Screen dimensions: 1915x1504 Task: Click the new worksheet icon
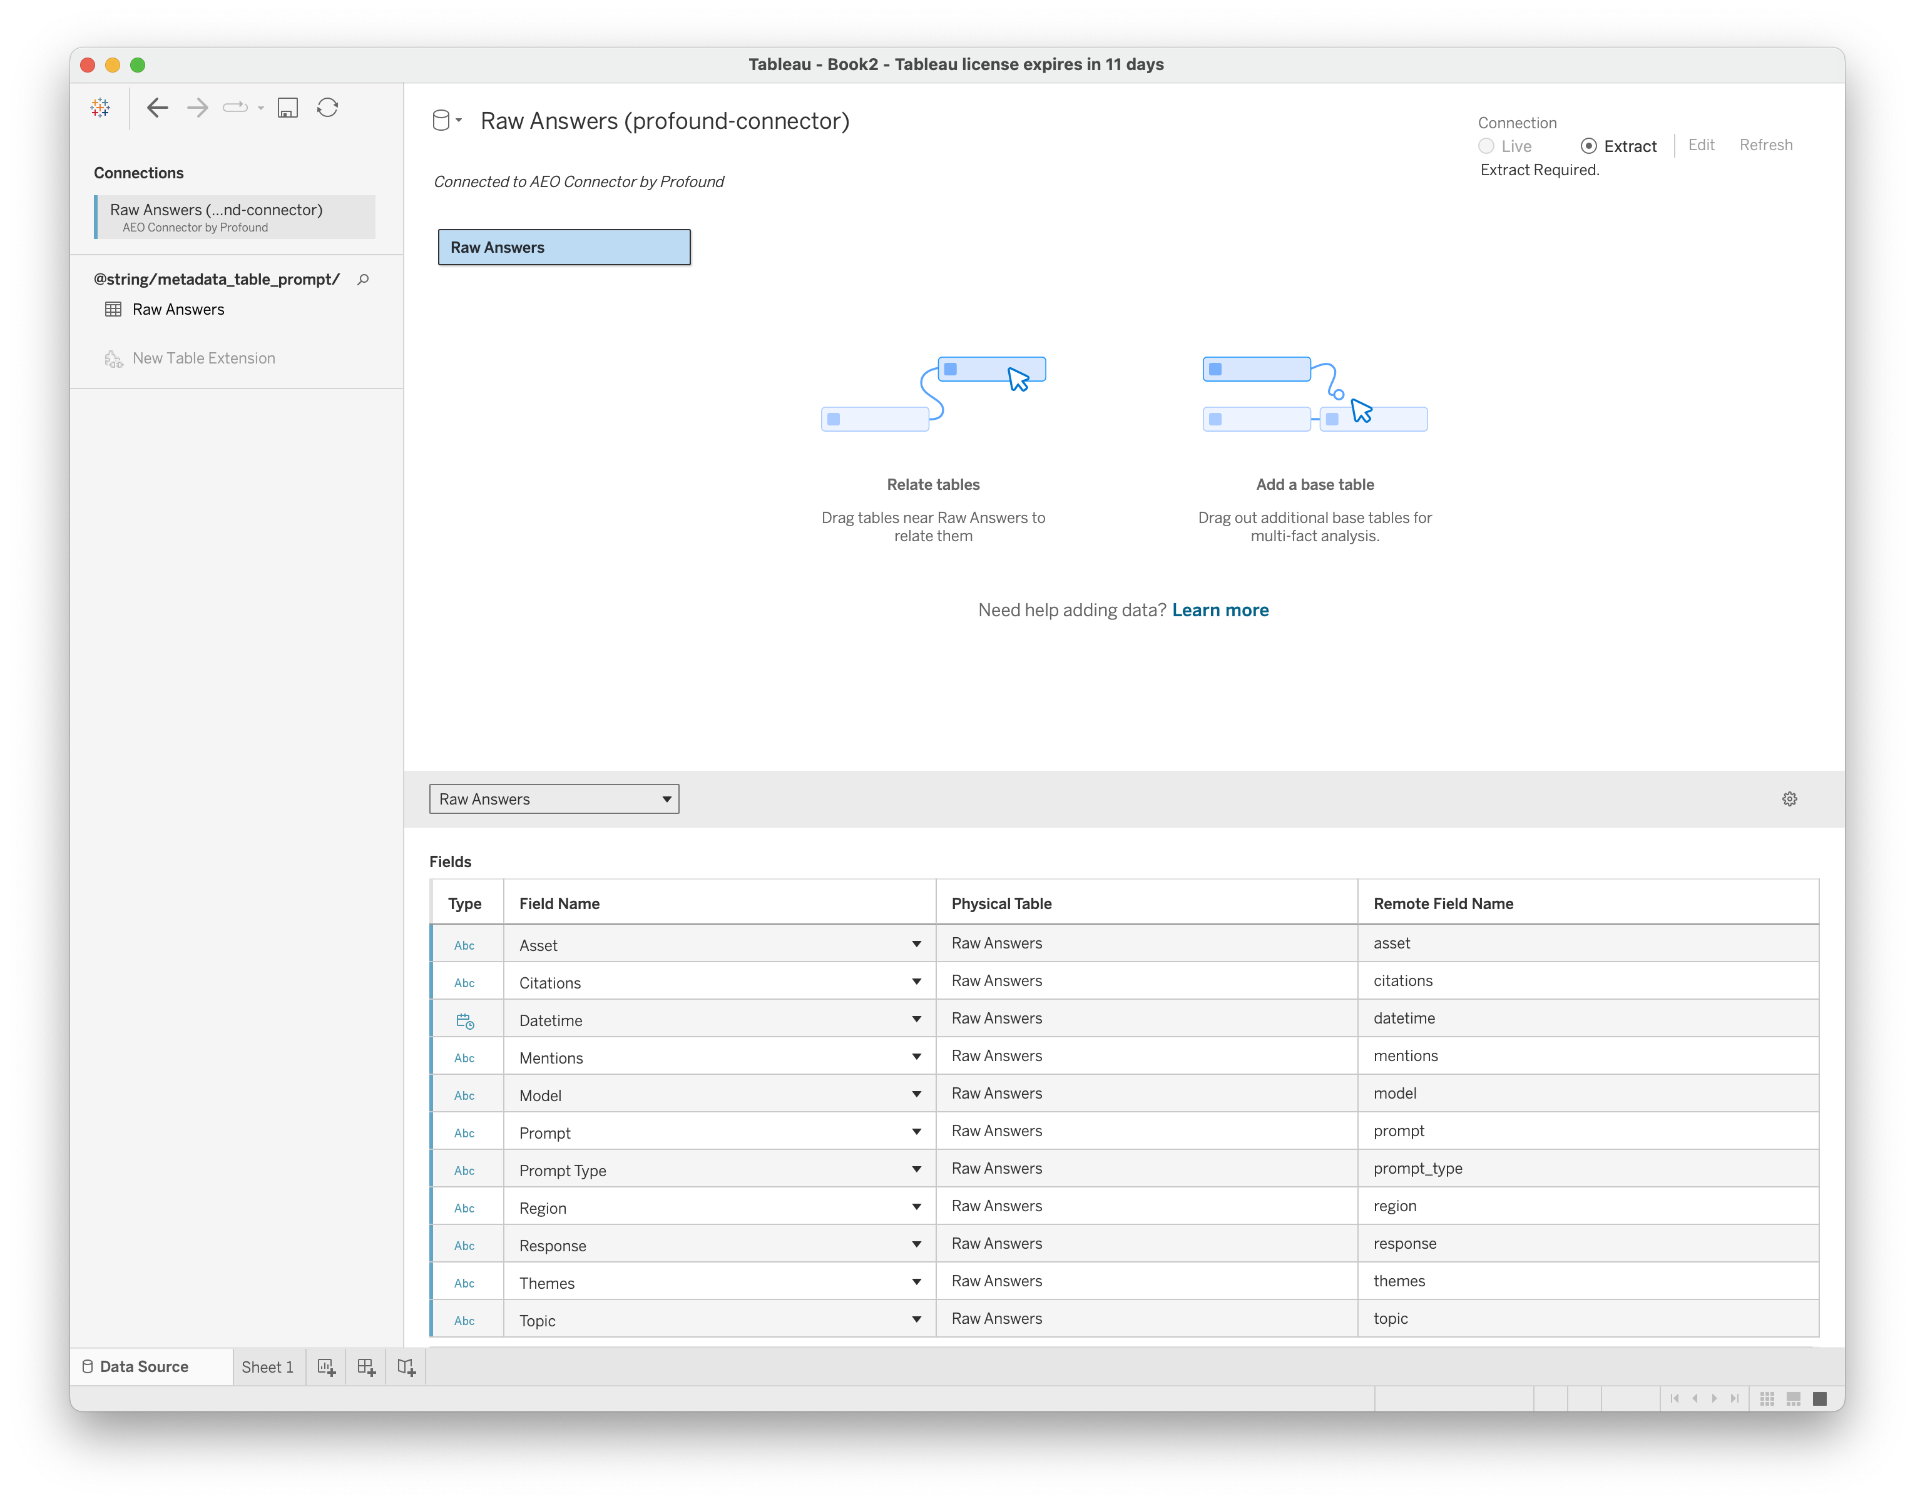[327, 1366]
